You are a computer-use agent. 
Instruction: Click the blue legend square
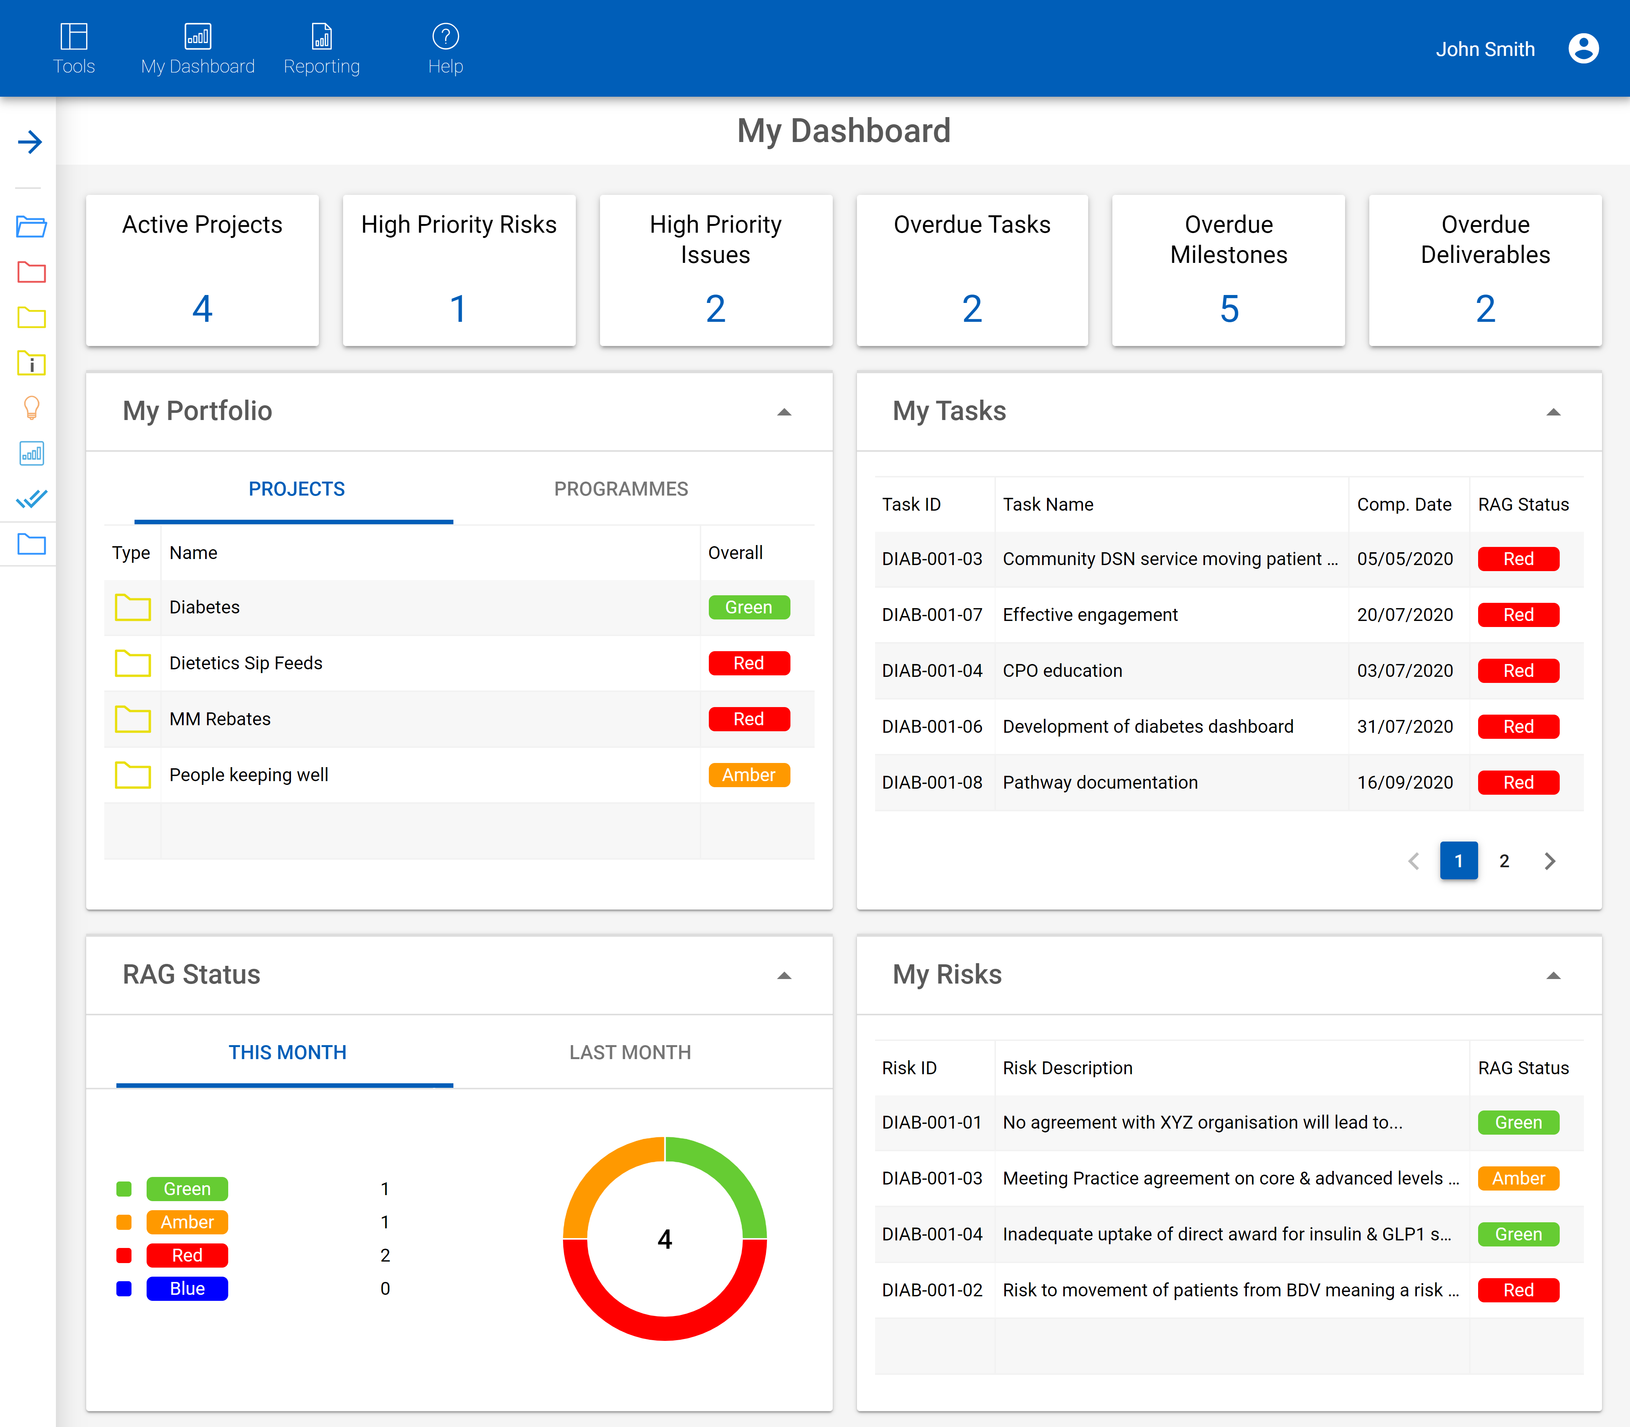pos(124,1289)
